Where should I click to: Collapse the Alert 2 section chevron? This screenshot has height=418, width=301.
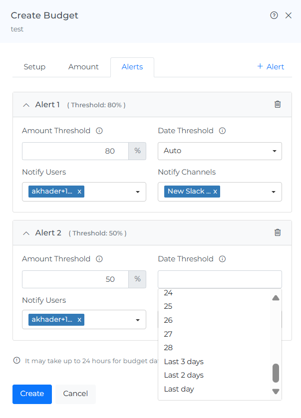pos(26,233)
